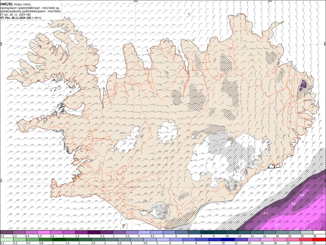Click the 'UWC/IG' title text
The width and height of the screenshot is (326, 245).
click(6, 4)
